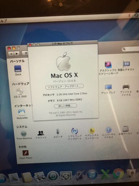Click the Bluetooth menu bar icon
139x186 pixels.
tap(129, 16)
